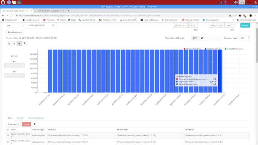Screen dimensions: 258x145
Task: Open the Raspberry Pi menu icon
Action: 3,2
